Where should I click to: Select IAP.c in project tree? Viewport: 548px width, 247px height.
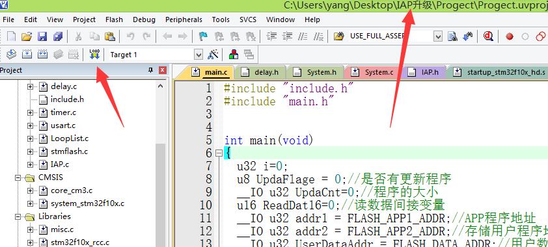point(60,164)
